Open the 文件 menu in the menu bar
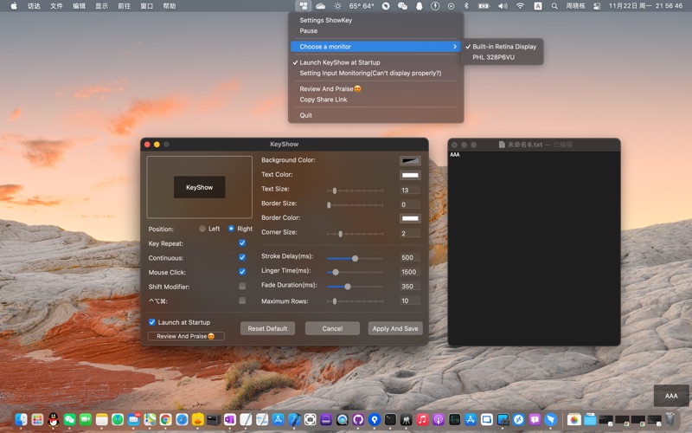The height and width of the screenshot is (433, 692). (x=56, y=6)
